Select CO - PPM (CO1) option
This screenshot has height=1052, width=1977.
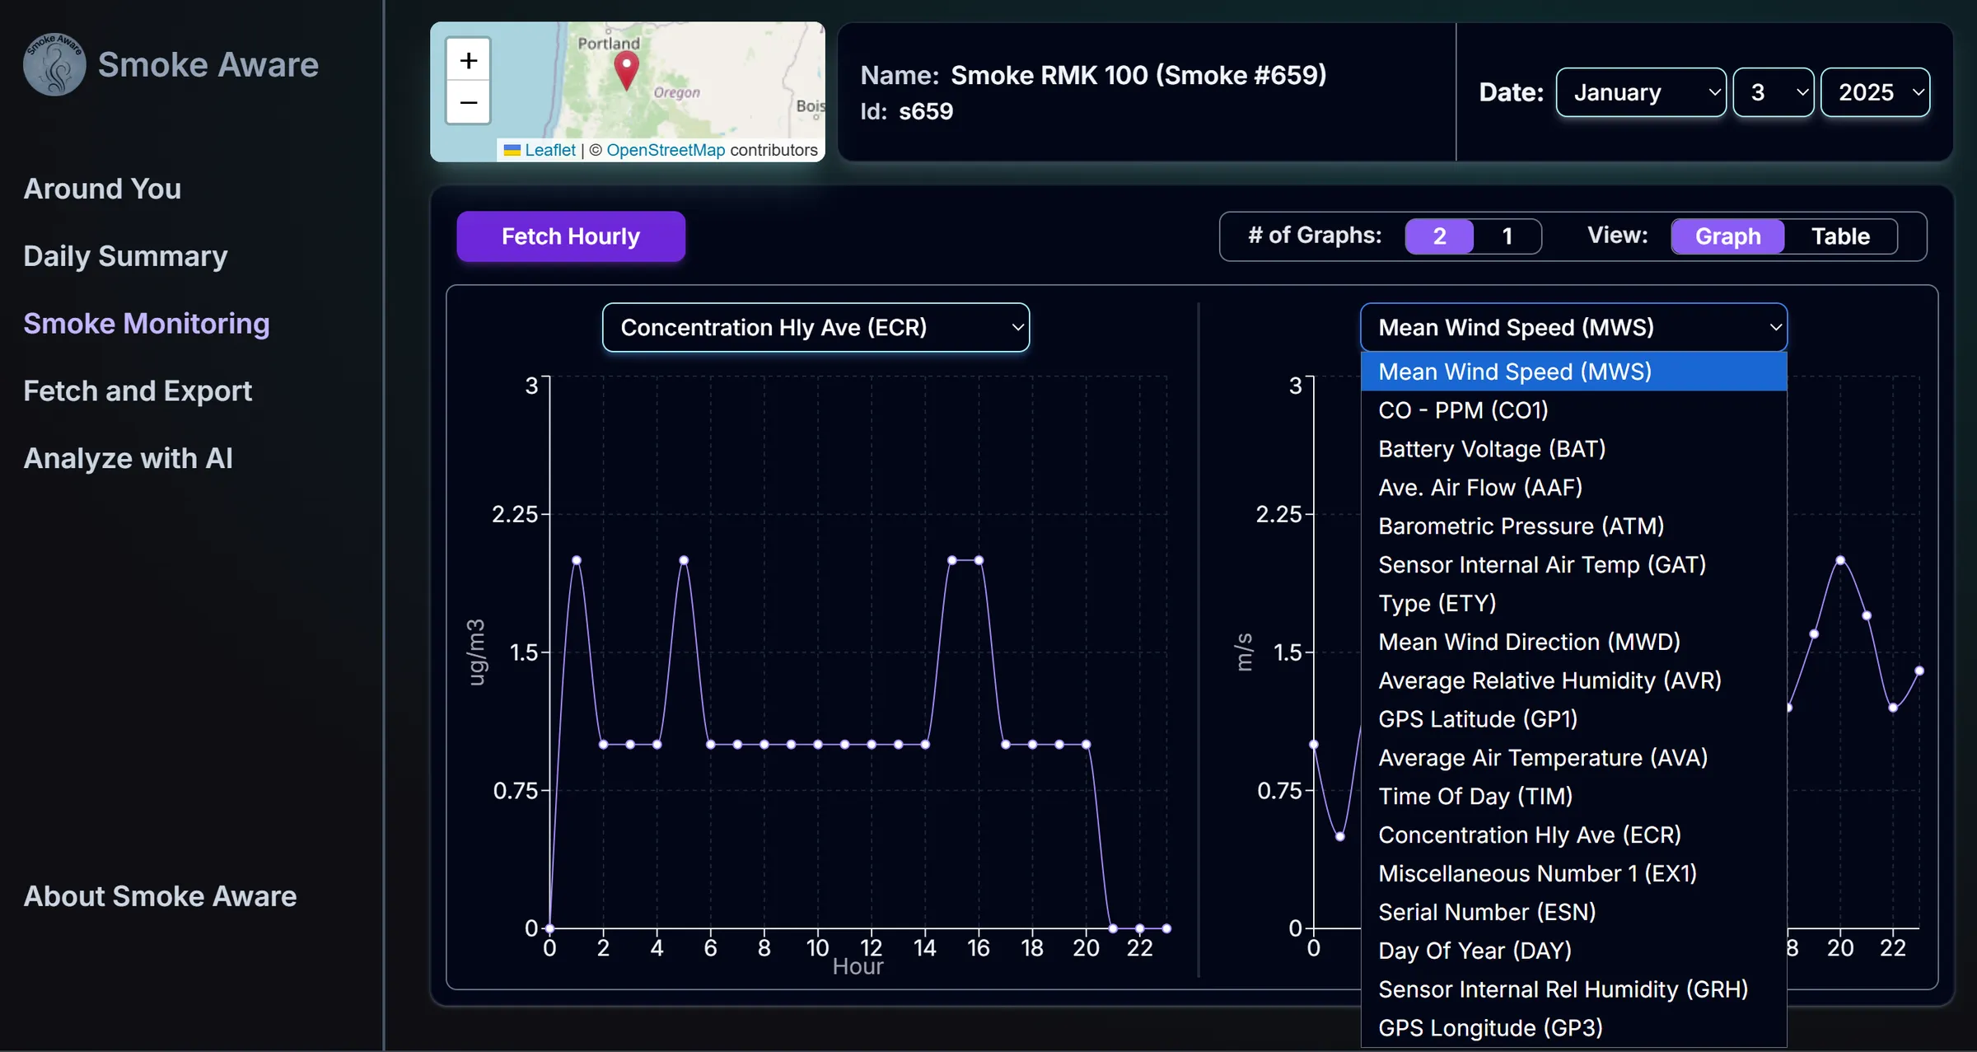[x=1573, y=410]
